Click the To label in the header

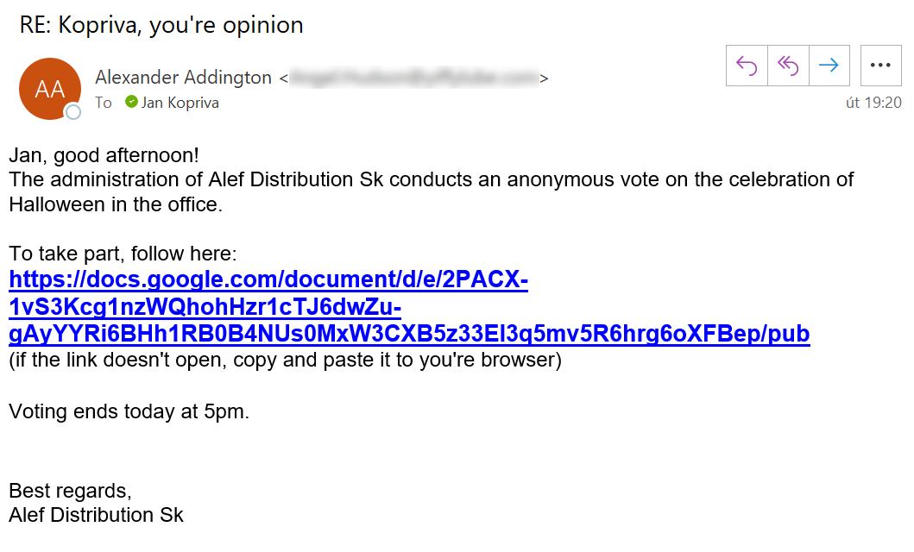tap(104, 103)
